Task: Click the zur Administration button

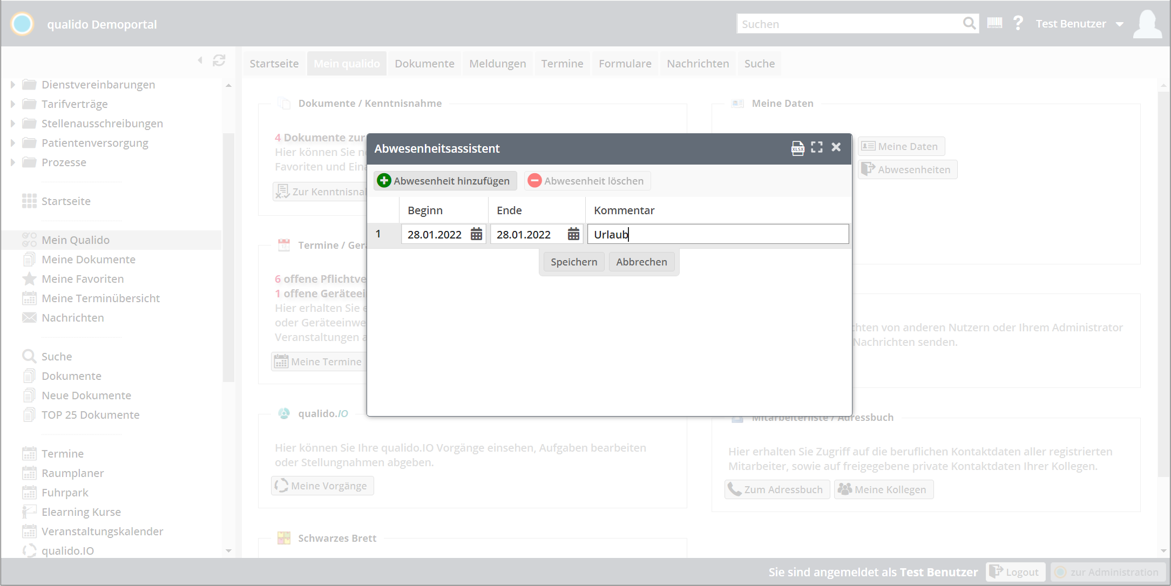Action: 1108,572
